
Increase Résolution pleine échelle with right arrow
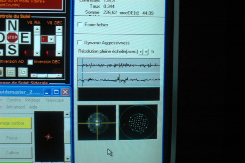146,52
